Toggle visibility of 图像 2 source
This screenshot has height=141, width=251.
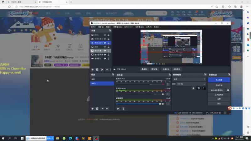105,35
